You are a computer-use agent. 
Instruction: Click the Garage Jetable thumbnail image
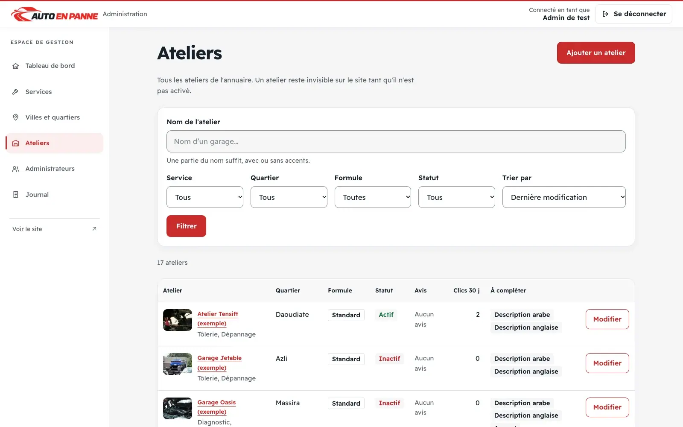click(178, 364)
